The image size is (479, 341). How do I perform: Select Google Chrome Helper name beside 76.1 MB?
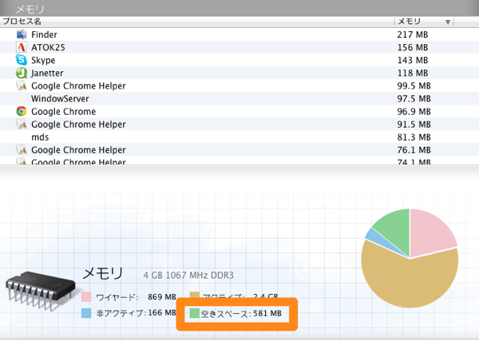point(78,150)
